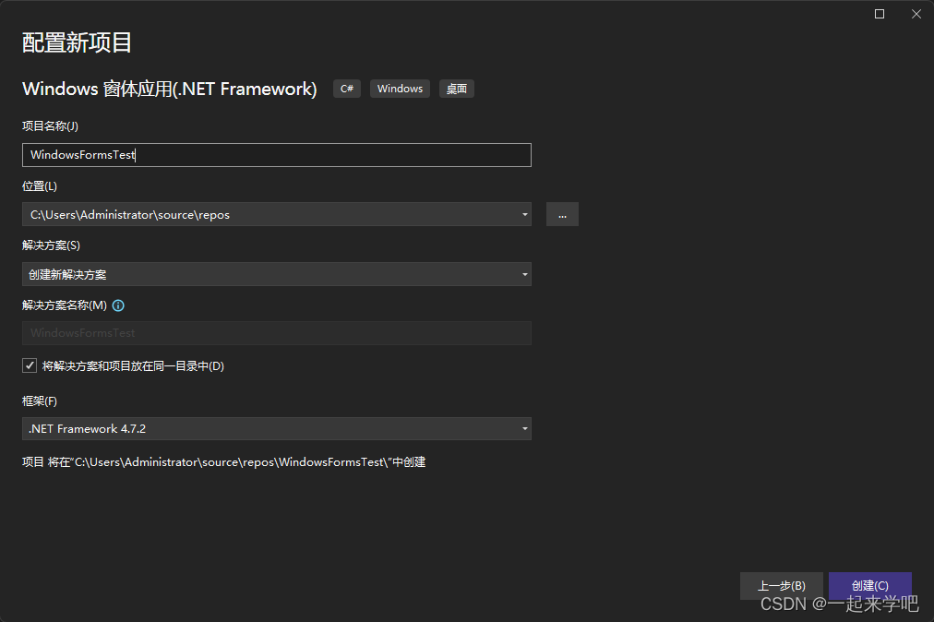Image resolution: width=934 pixels, height=622 pixels.
Task: Click the 位置(L) label
Action: tap(40, 186)
